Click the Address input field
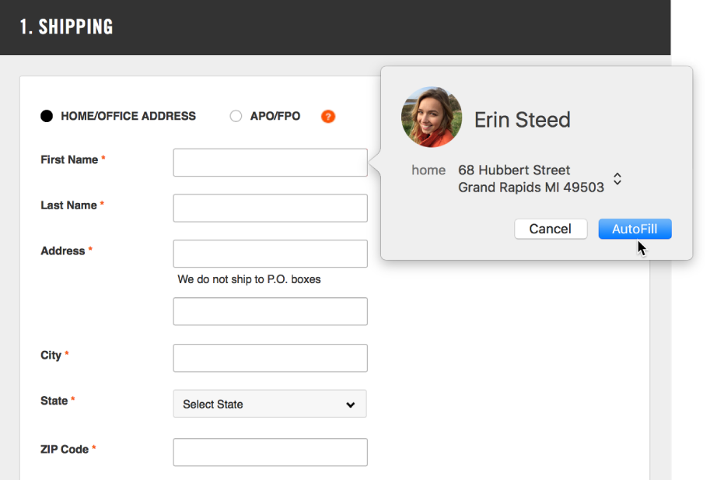Image resolution: width=724 pixels, height=480 pixels. (x=269, y=254)
